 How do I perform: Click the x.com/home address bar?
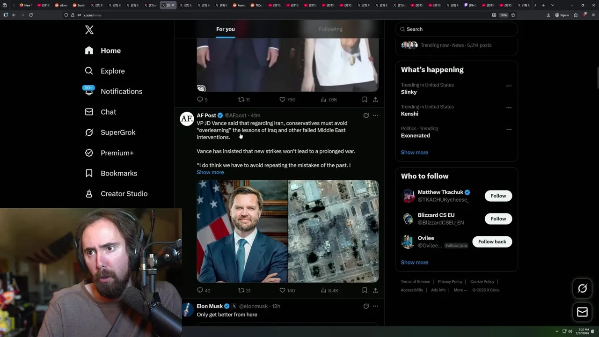276,15
